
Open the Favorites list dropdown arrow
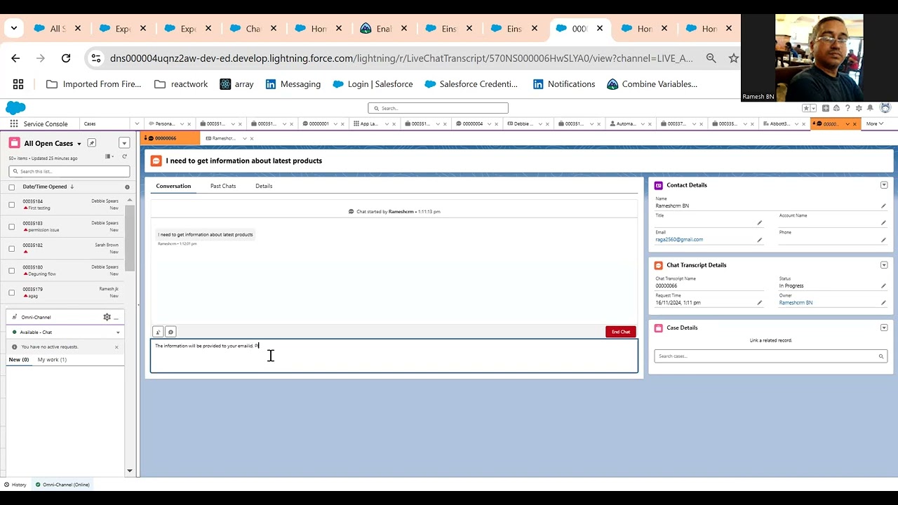814,108
